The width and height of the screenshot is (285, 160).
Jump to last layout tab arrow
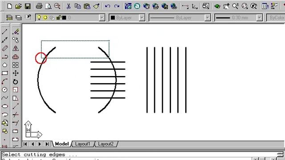click(x=47, y=144)
